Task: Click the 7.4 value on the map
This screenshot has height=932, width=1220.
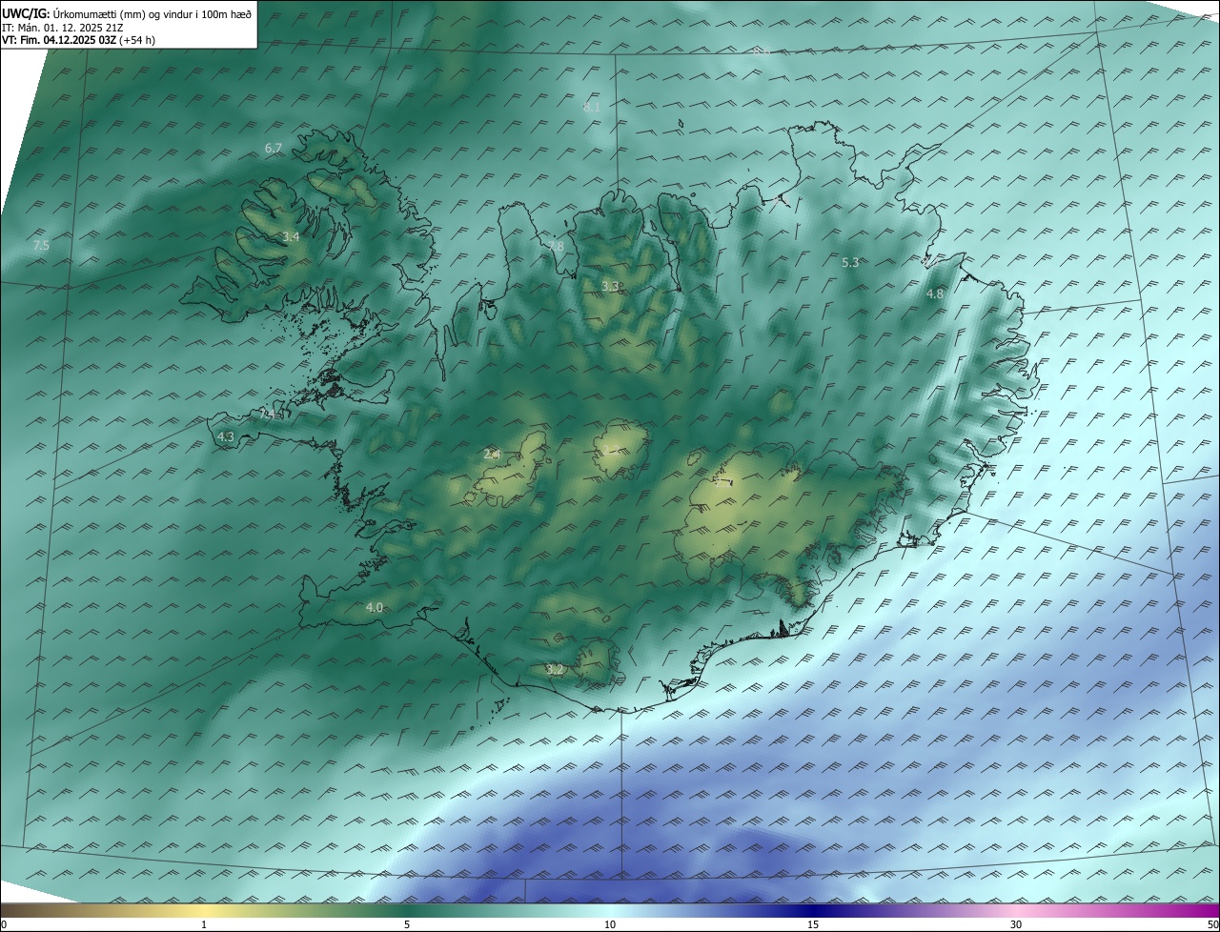Action: (x=269, y=415)
